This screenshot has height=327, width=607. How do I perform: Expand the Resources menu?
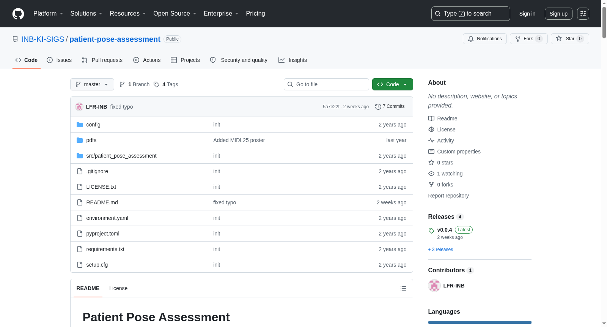[128, 14]
